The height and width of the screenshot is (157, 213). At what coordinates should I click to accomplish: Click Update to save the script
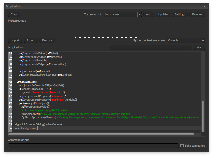(x=163, y=14)
